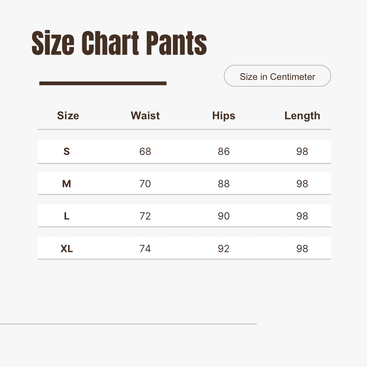Select the "M" size row label

coord(67,184)
